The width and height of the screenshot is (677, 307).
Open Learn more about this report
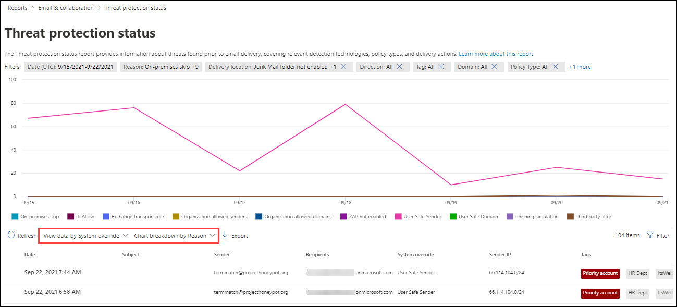[496, 54]
